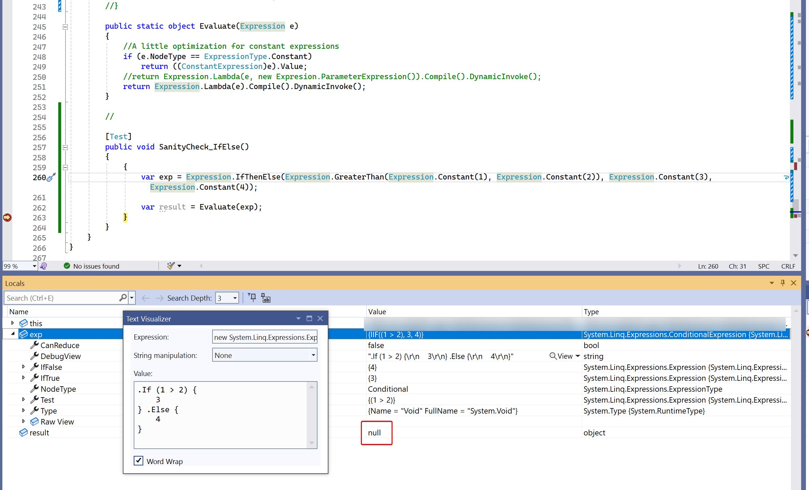Click the code cleanup broom icon
This screenshot has height=490, width=809.
[x=171, y=266]
